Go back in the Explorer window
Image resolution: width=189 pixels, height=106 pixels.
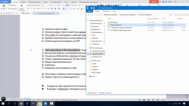pos(88,15)
